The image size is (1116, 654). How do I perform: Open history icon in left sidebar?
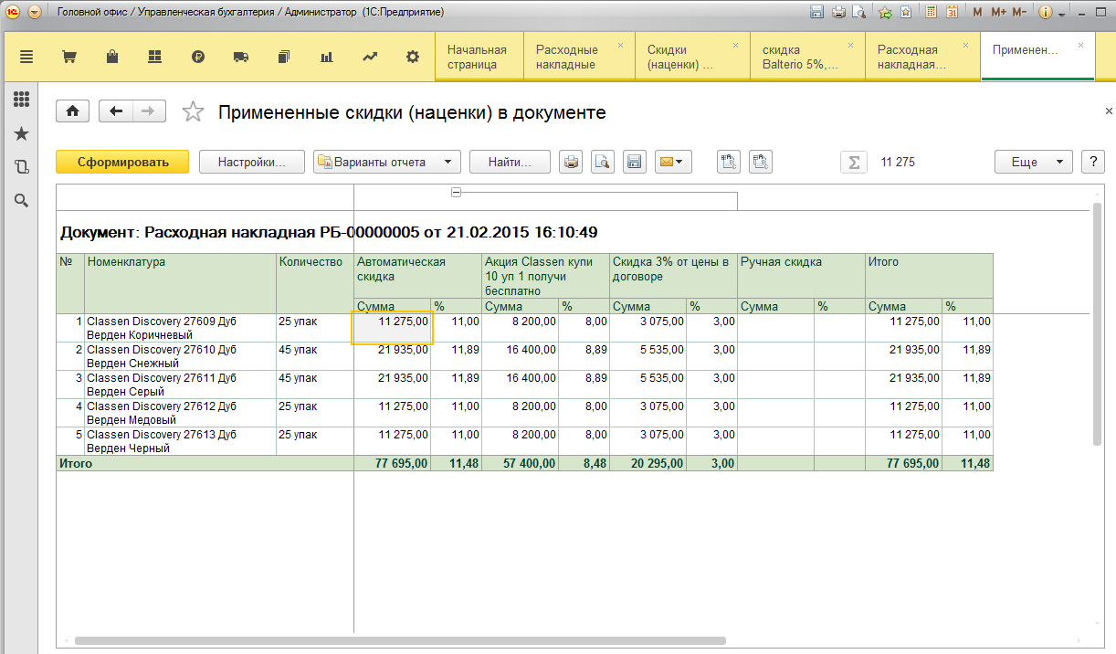coord(21,167)
